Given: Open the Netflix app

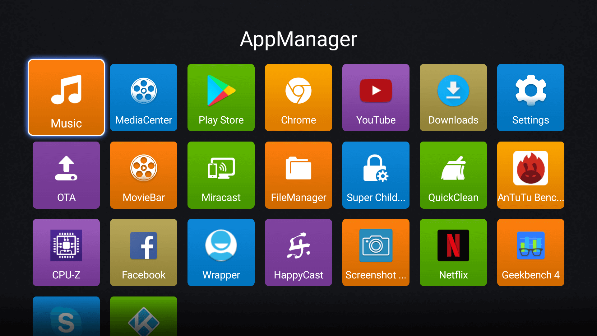Looking at the screenshot, I should [453, 252].
